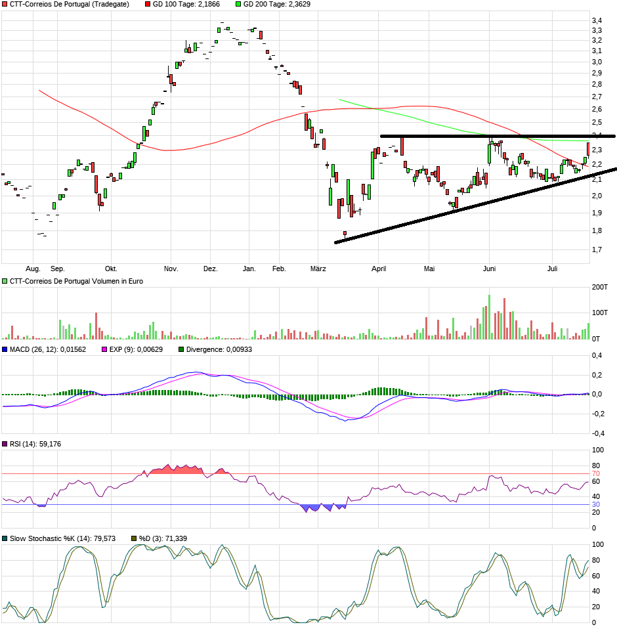Click the green Volumen in Euro legend swatch
The height and width of the screenshot is (629, 617).
click(5, 281)
